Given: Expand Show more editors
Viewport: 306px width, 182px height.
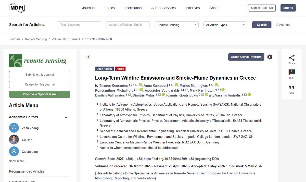Looking at the screenshot, I should point(17,161).
